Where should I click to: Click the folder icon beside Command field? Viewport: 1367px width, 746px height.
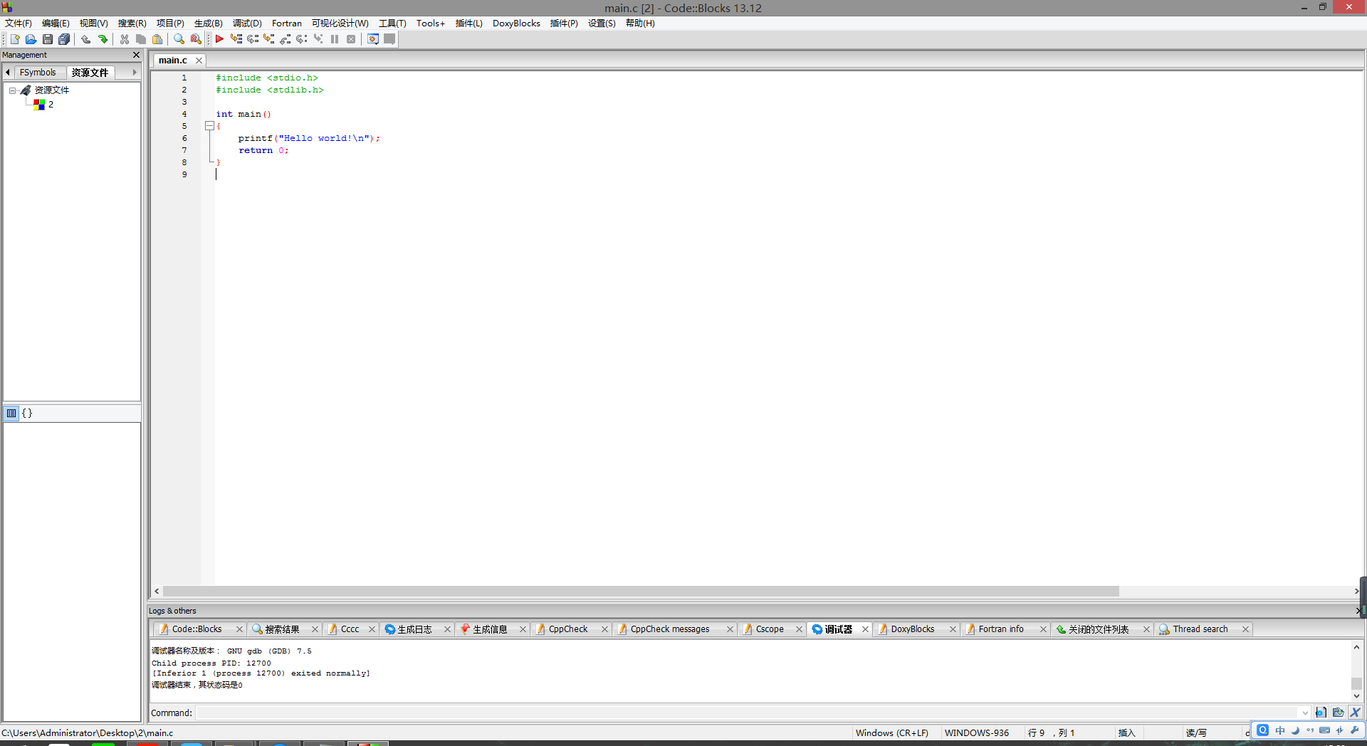(x=1338, y=713)
